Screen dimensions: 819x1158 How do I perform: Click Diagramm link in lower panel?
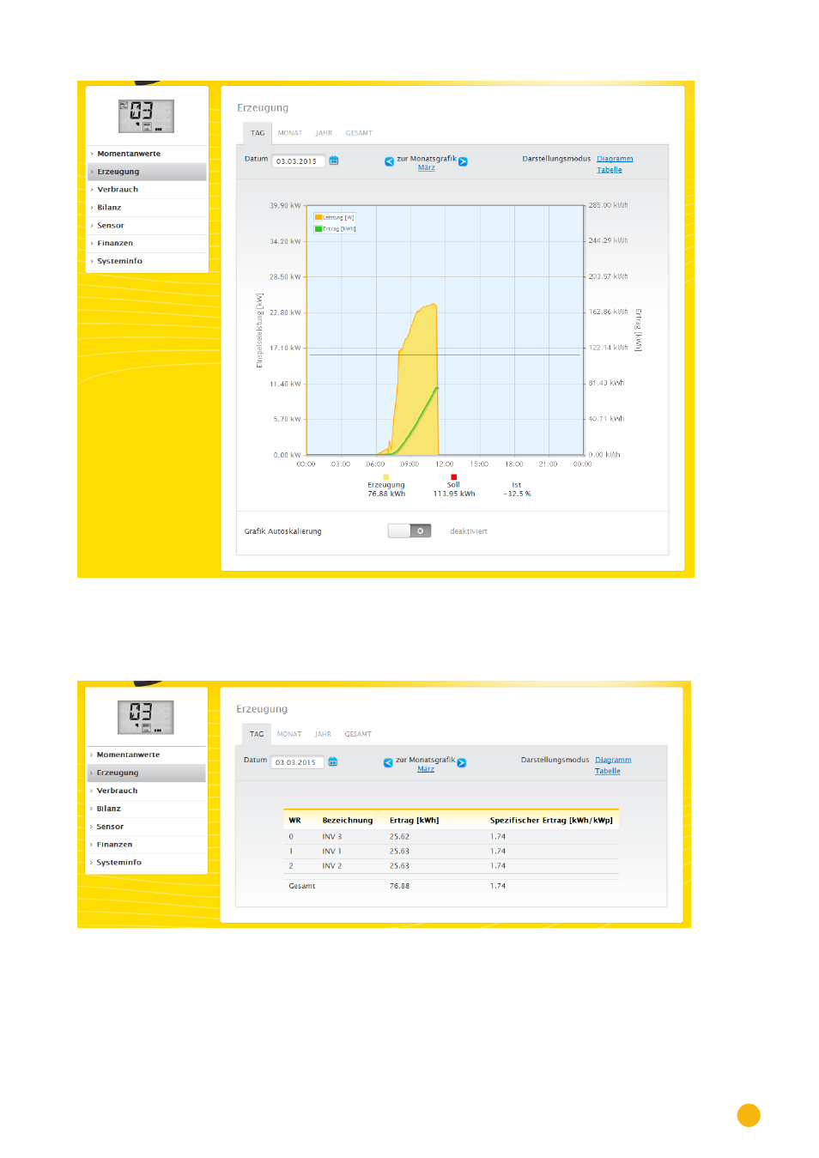[x=613, y=760]
